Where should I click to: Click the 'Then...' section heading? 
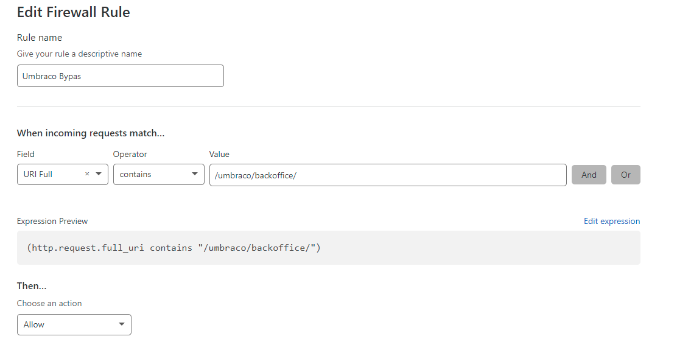32,286
